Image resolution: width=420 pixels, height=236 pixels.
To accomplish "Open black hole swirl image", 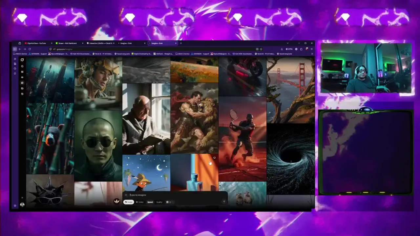I will [x=291, y=159].
